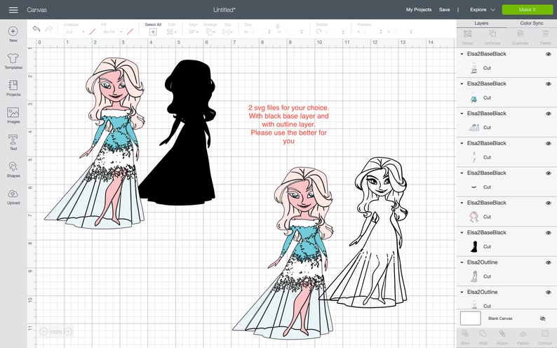Hide the hair Elsa2BaseBlack layer
The height and width of the screenshot is (348, 557).
(549, 203)
